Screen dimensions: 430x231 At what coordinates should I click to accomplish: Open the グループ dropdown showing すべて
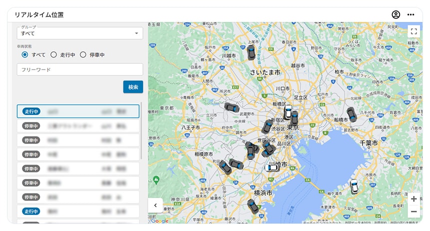80,33
